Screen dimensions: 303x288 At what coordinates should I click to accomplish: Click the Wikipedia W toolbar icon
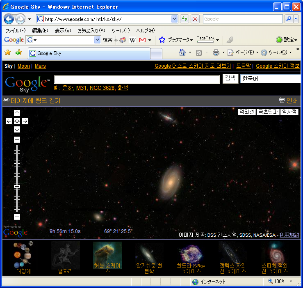(x=132, y=40)
